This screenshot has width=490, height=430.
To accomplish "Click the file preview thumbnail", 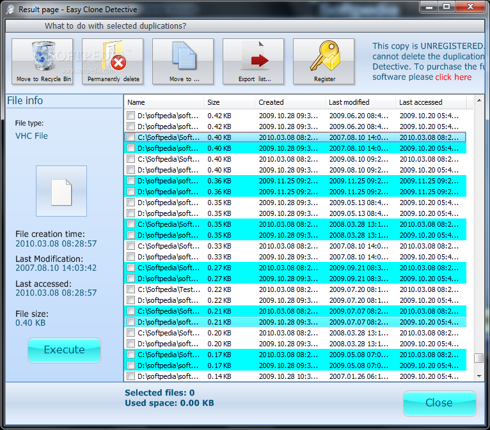I will click(61, 191).
